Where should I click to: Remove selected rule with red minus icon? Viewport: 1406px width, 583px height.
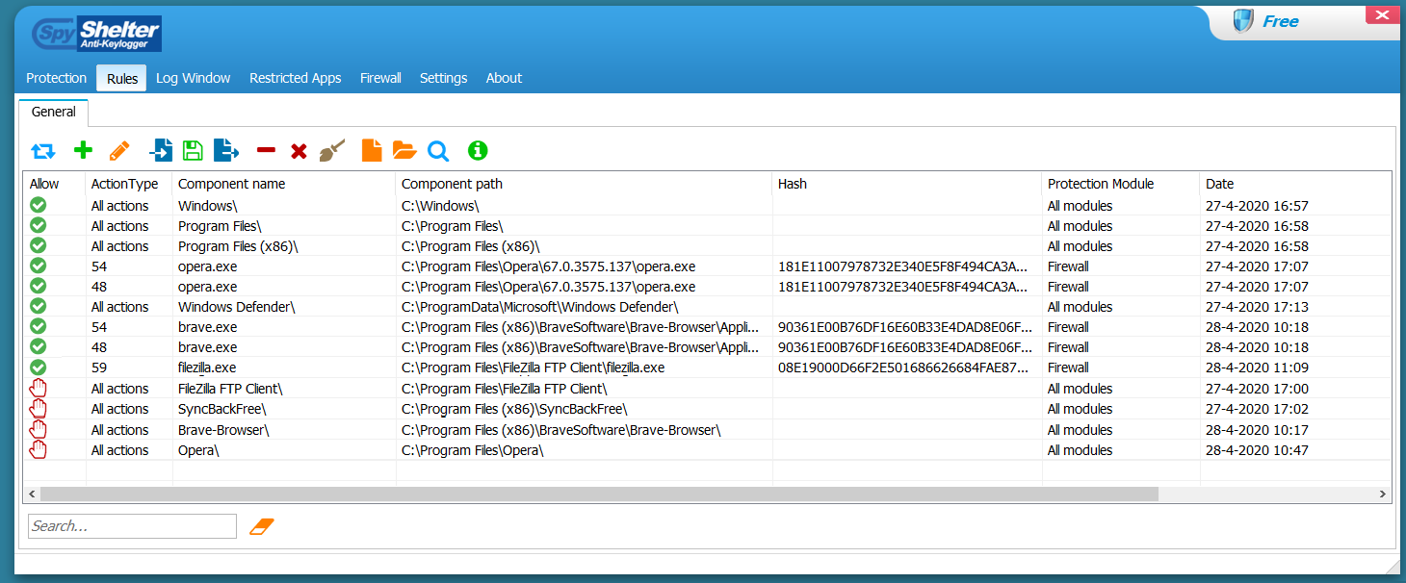click(267, 150)
